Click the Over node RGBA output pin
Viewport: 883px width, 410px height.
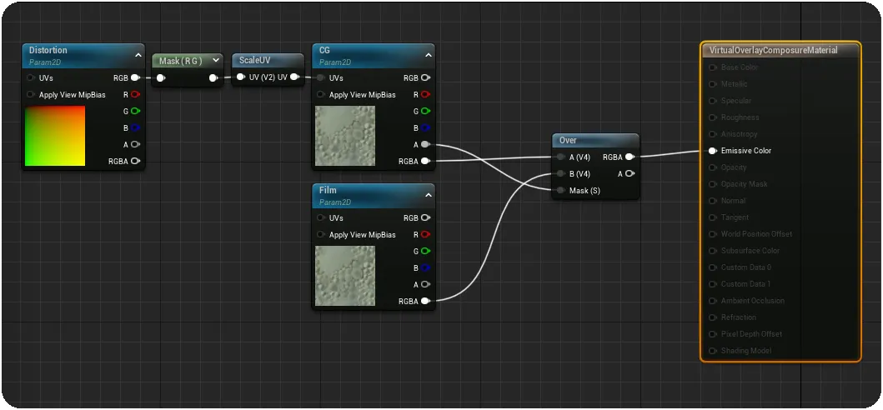point(630,157)
